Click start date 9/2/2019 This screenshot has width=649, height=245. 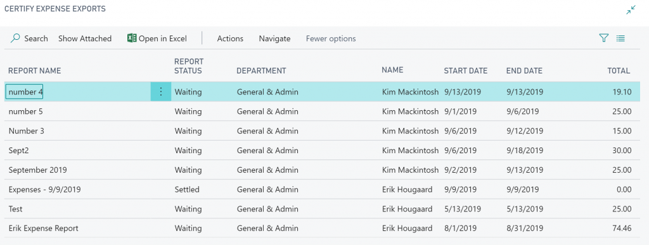point(460,170)
